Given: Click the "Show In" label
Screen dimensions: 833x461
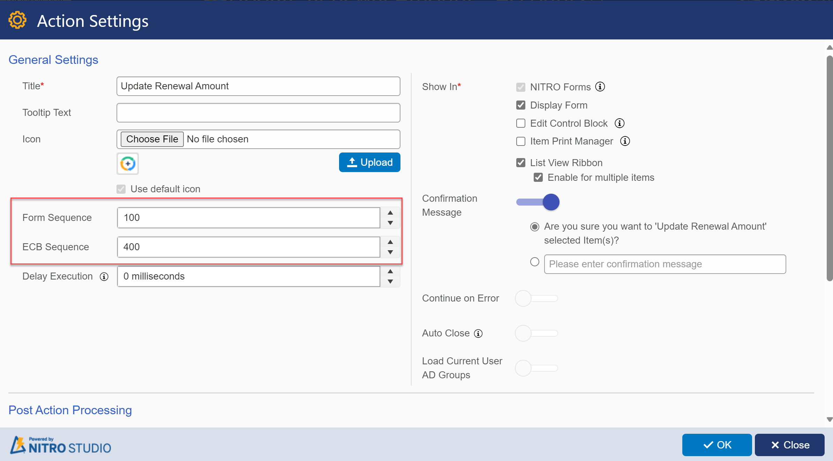Looking at the screenshot, I should click(441, 87).
